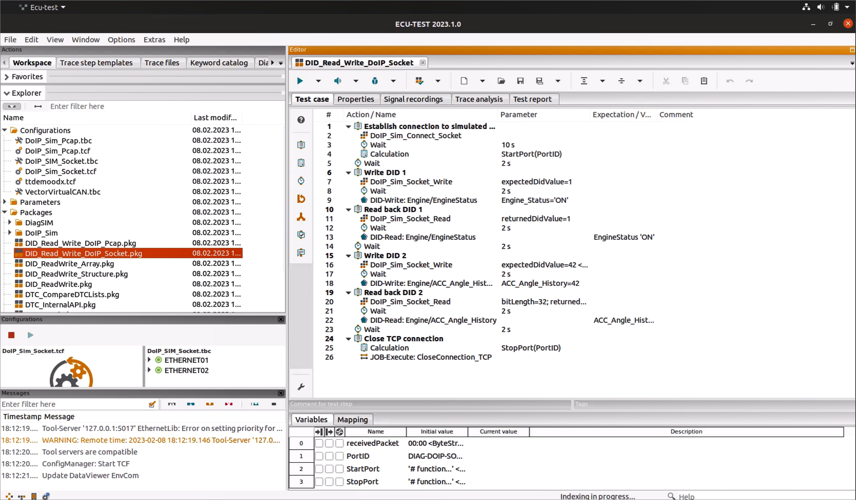Tick the first checkbox of the PortID row
856x500 pixels.
(x=319, y=456)
